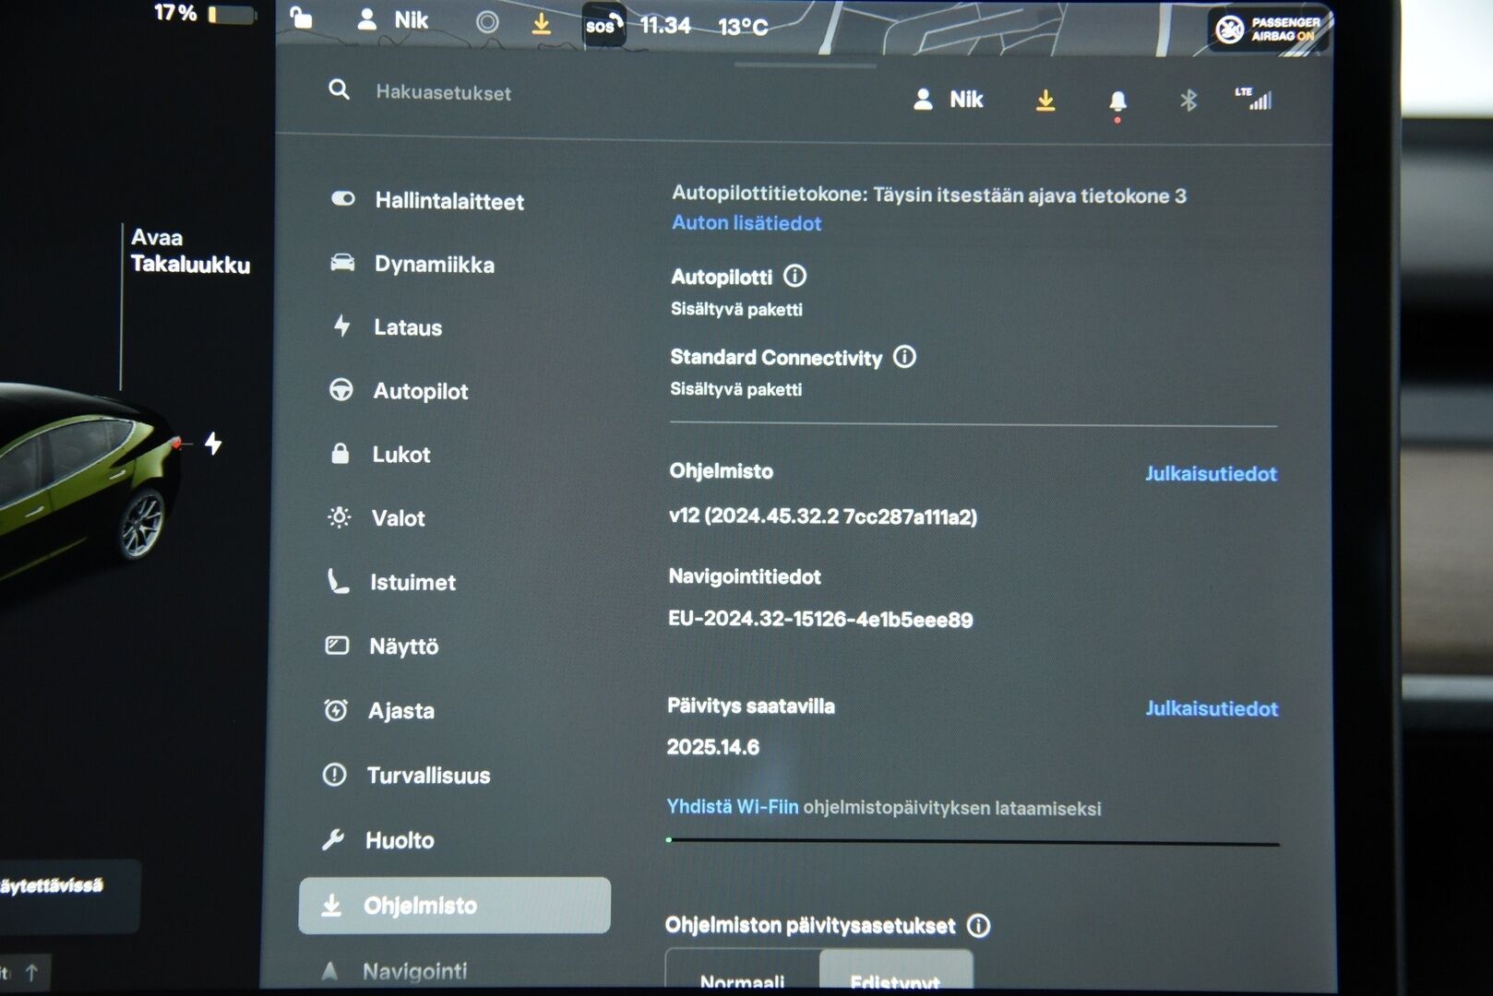Tap the 11.34 clock in the status bar
The width and height of the screenshot is (1493, 996).
tap(665, 25)
